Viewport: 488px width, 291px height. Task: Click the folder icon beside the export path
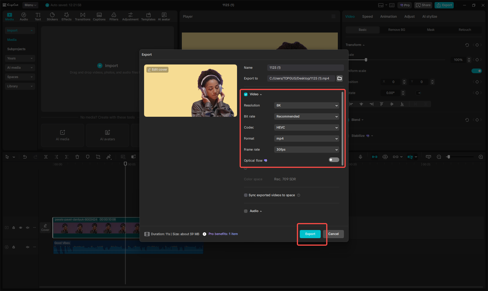[339, 78]
